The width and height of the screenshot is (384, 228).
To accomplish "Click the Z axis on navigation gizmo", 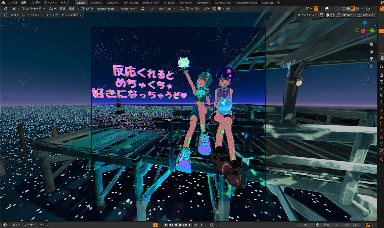I will 365,23.
